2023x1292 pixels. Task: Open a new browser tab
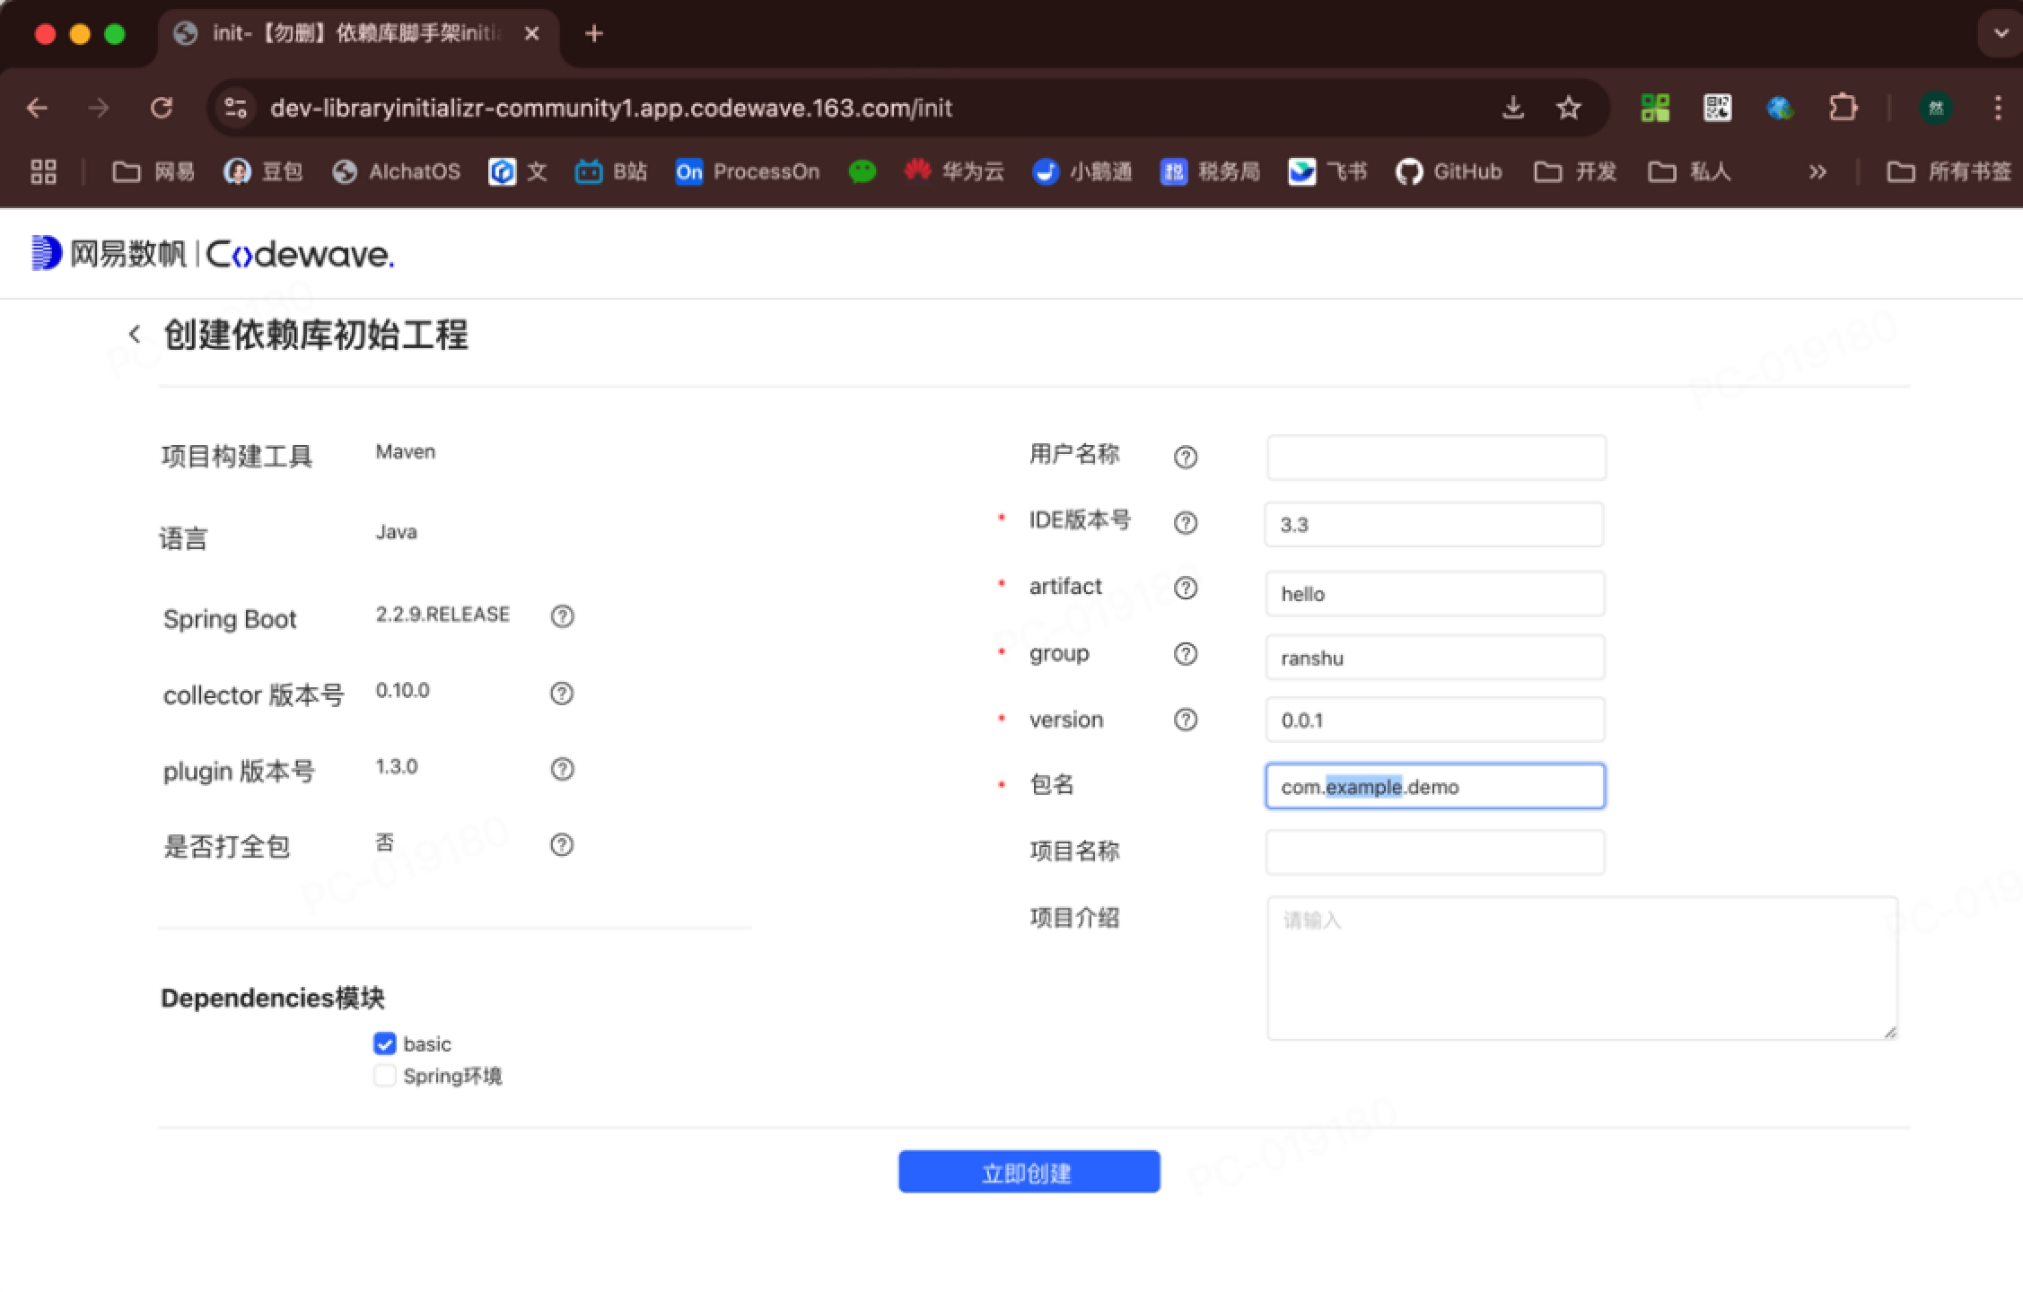pos(593,34)
